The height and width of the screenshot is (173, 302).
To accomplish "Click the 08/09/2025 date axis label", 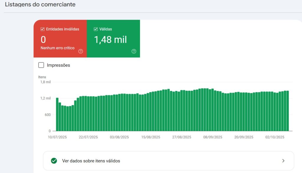I will click(213, 137).
